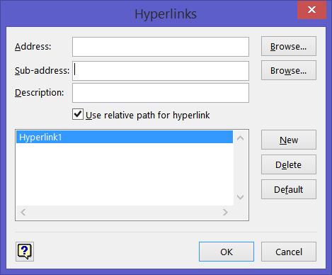Delete the selected hyperlink
Viewport: 332px width, 275px height.
(x=289, y=164)
